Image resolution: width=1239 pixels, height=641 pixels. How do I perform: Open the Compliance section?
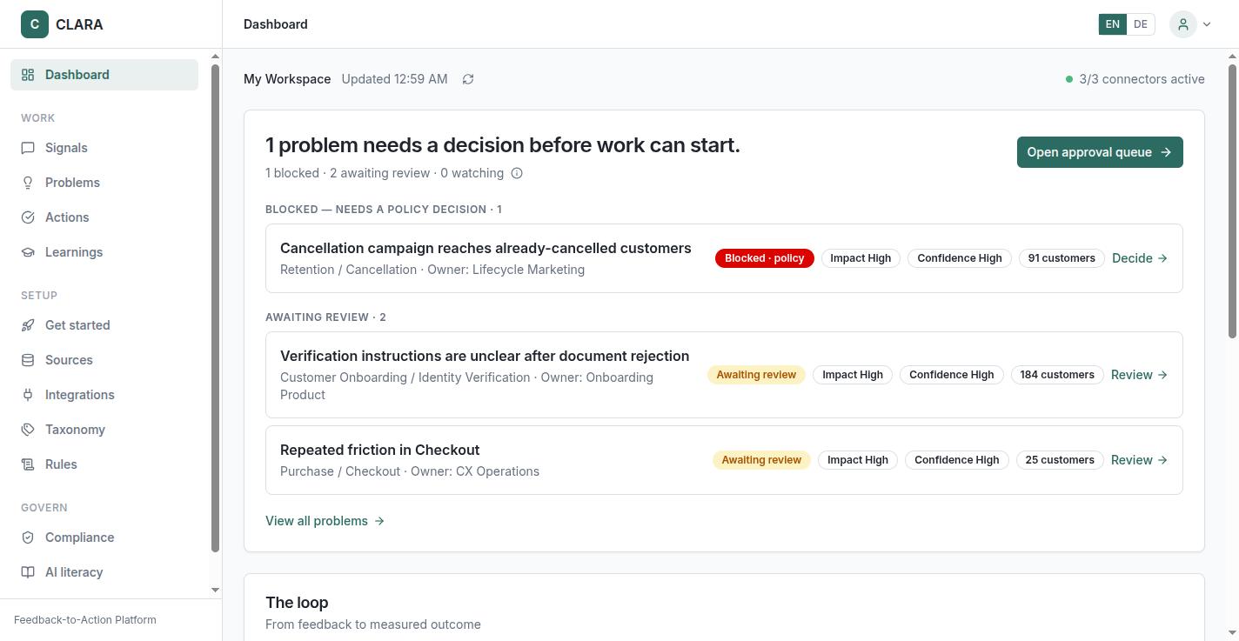(104, 538)
